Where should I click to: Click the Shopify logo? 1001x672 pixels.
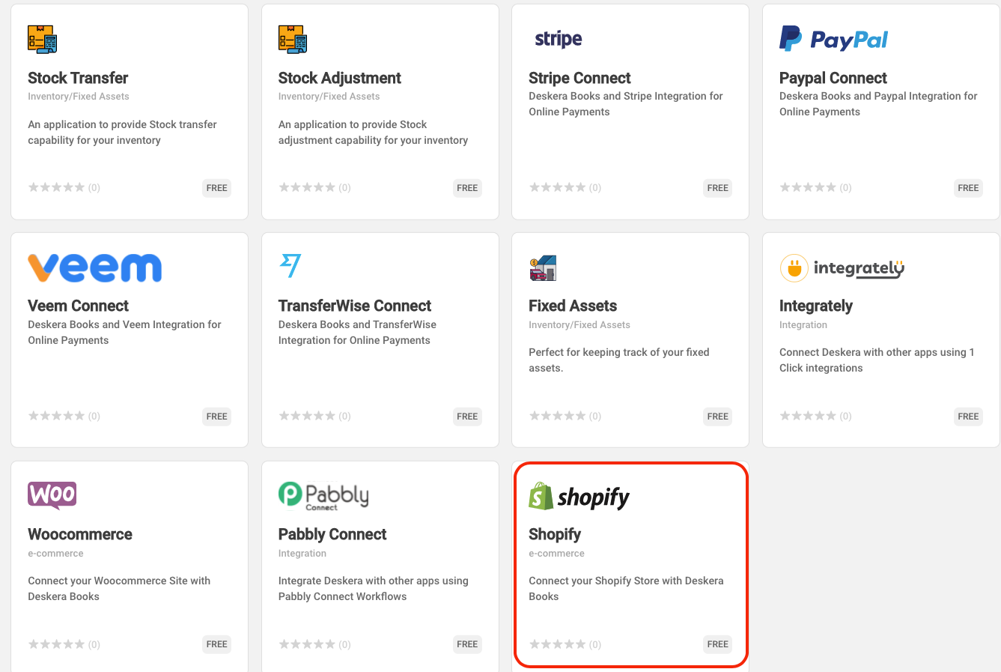point(579,496)
